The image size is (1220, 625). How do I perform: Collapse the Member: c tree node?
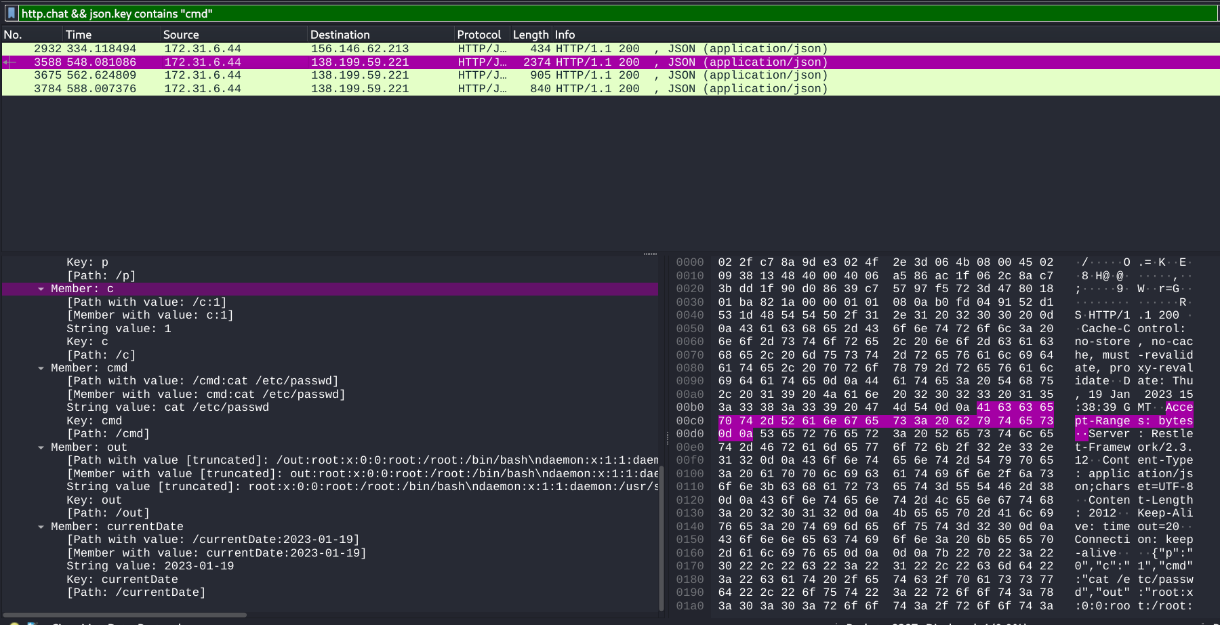click(41, 289)
